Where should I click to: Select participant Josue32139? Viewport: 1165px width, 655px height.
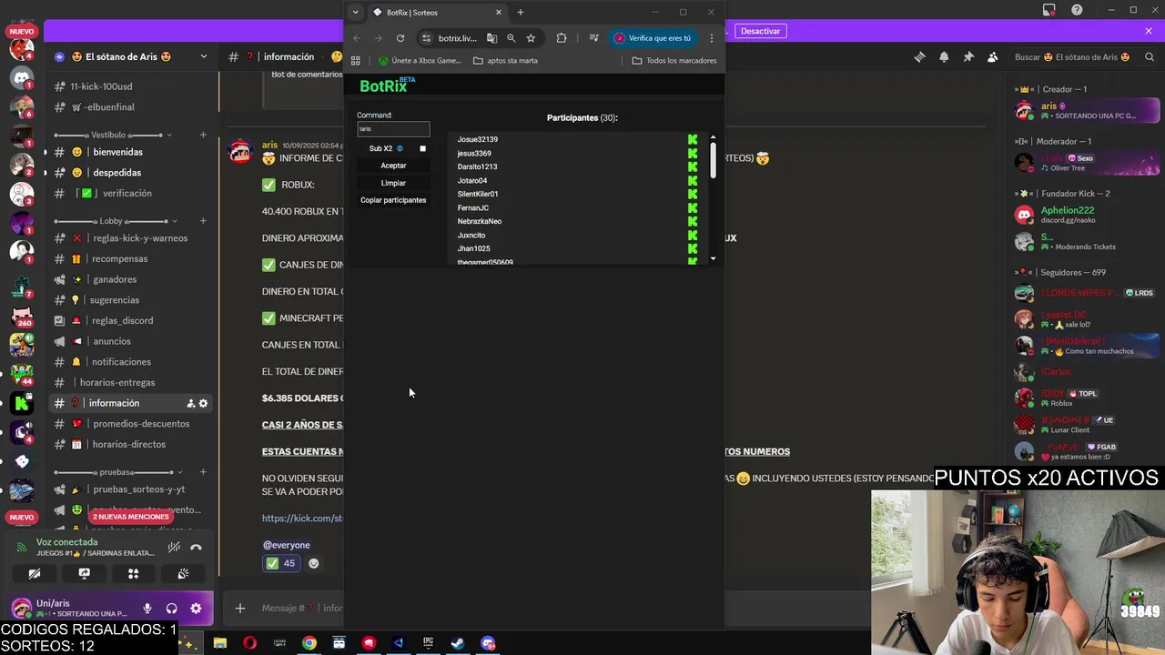pyautogui.click(x=478, y=139)
